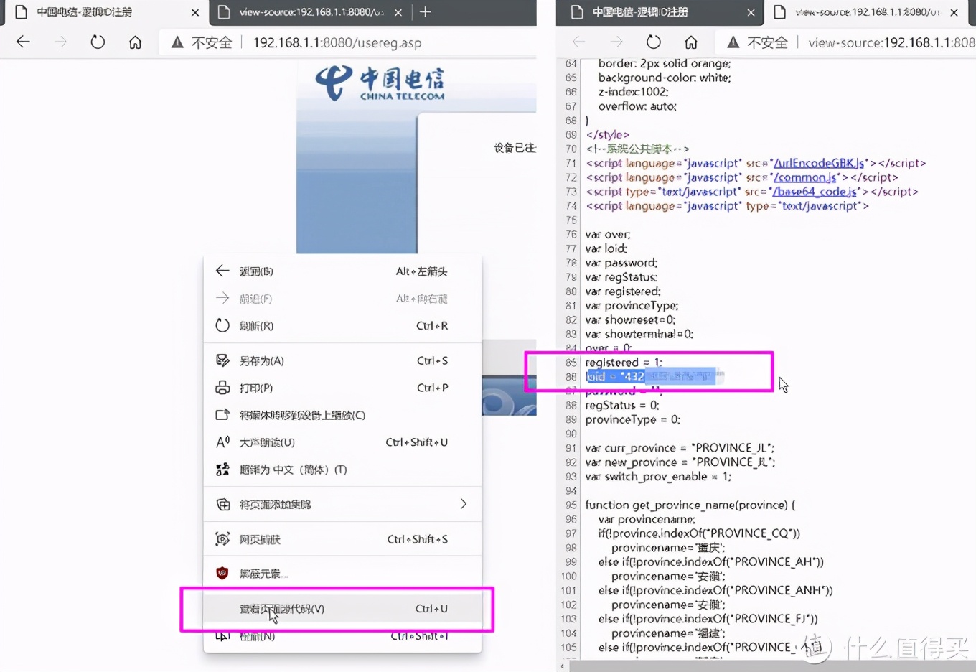Reload page in right browser window

click(653, 42)
